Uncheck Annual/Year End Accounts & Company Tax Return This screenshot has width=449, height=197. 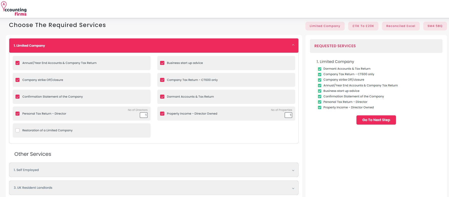[x=18, y=63]
